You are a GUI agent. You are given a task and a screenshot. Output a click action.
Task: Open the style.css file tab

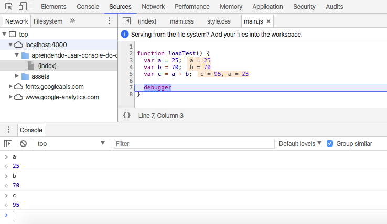coord(219,21)
